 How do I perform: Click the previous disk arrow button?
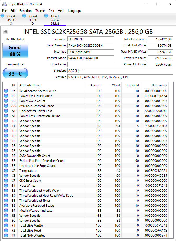point(5,31)
